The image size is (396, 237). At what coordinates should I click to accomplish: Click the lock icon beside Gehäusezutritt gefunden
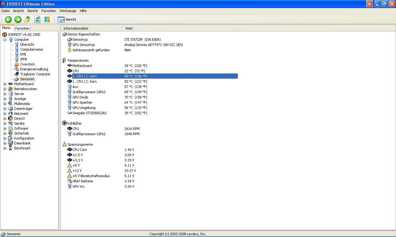tap(69, 50)
